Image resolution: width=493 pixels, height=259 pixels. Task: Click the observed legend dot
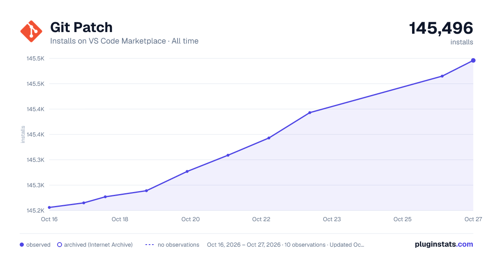[x=22, y=245]
